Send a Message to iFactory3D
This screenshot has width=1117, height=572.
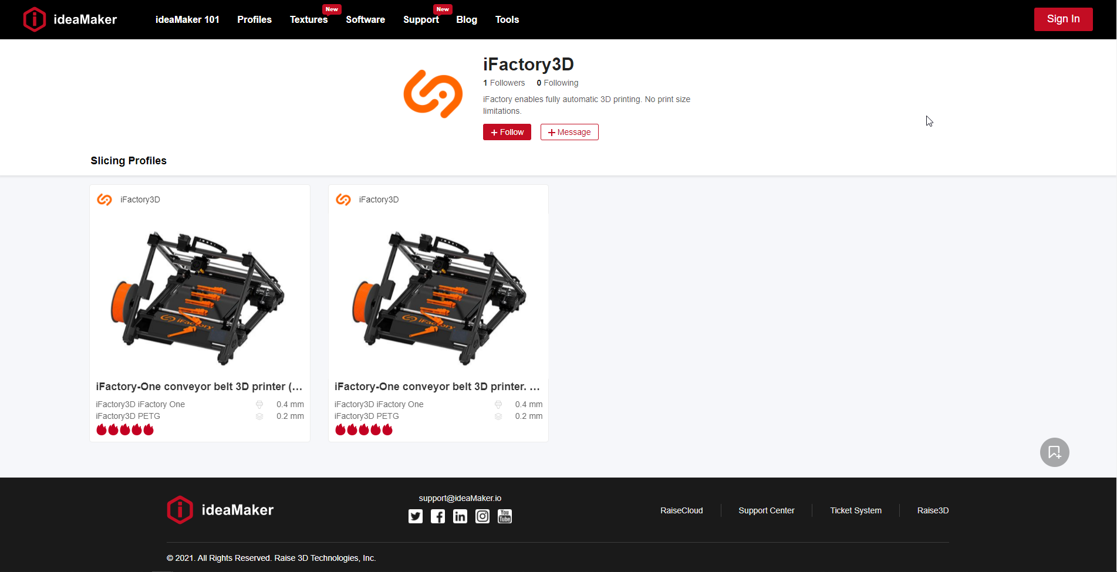569,132
